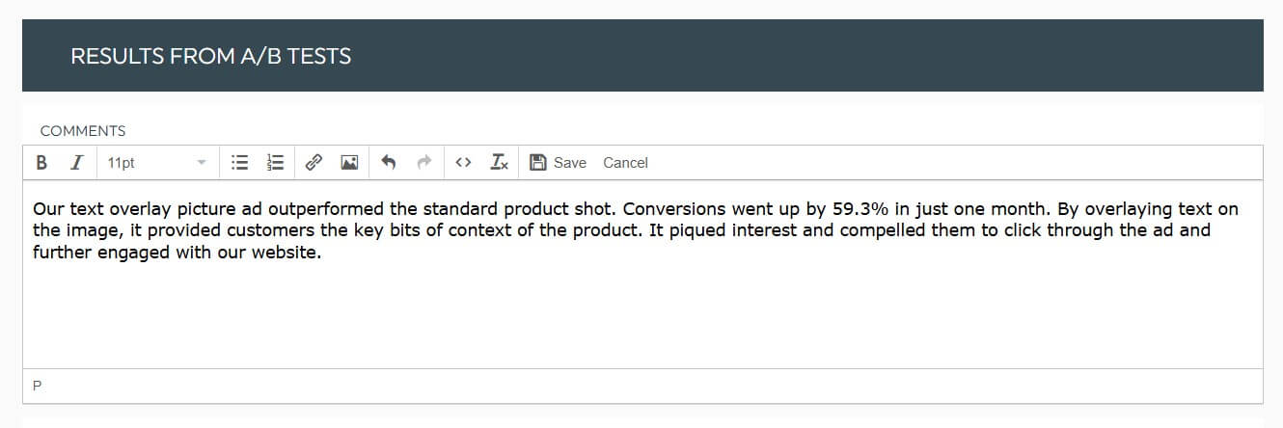Click the insert image icon
The width and height of the screenshot is (1283, 428).
[x=349, y=163]
